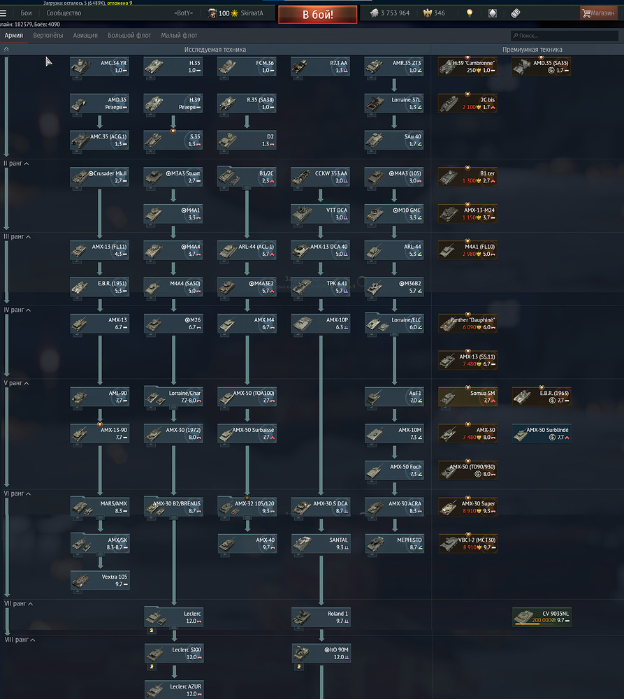Select the Leclerc AZUR card
This screenshot has height=699, width=624.
[x=173, y=690]
